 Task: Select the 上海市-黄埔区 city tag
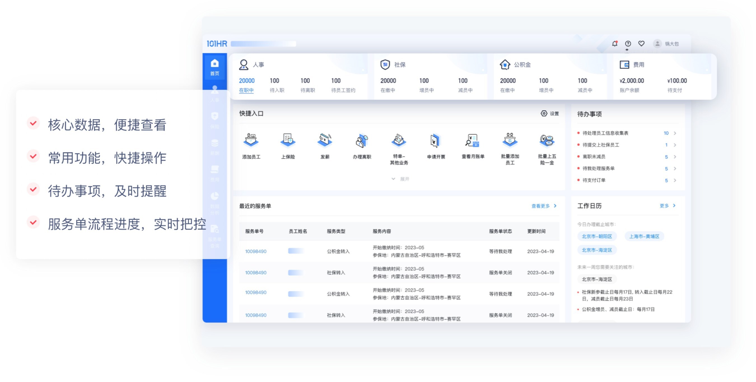pos(644,236)
